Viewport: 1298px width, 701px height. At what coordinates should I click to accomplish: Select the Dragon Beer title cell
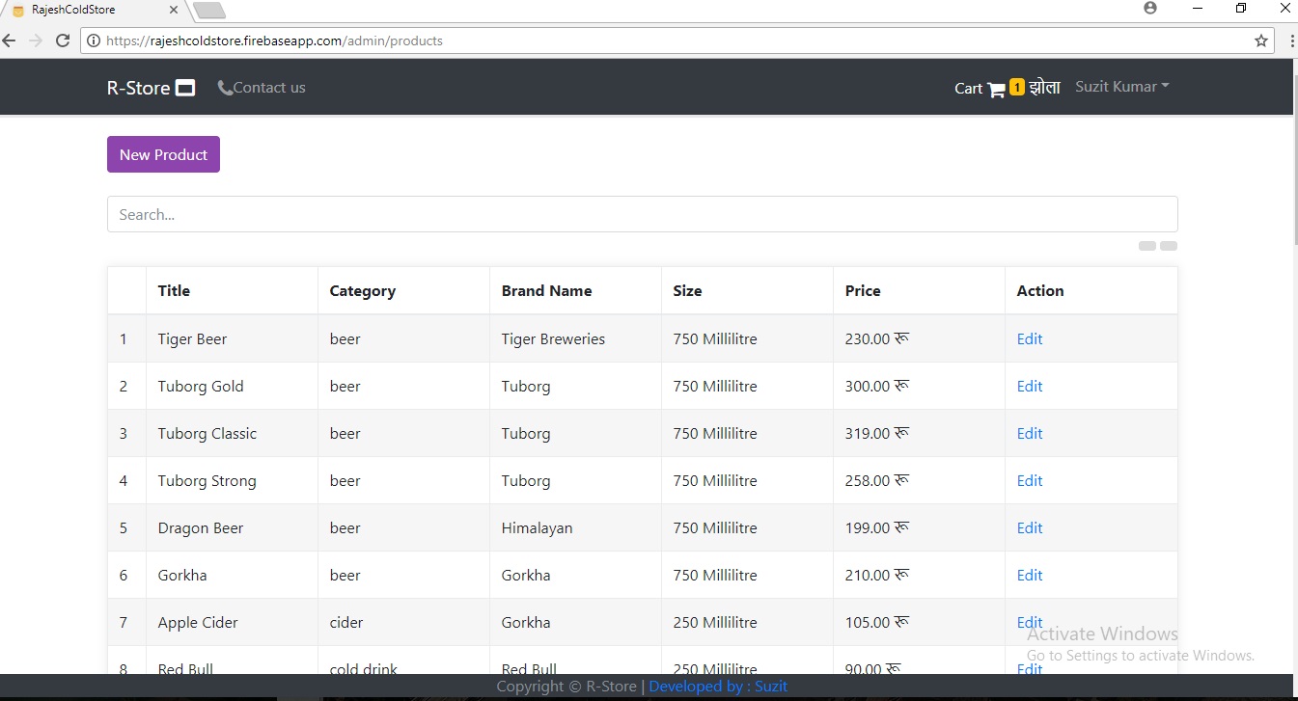232,527
